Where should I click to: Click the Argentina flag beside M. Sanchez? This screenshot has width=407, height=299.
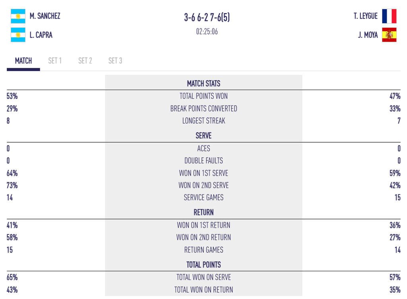18,16
